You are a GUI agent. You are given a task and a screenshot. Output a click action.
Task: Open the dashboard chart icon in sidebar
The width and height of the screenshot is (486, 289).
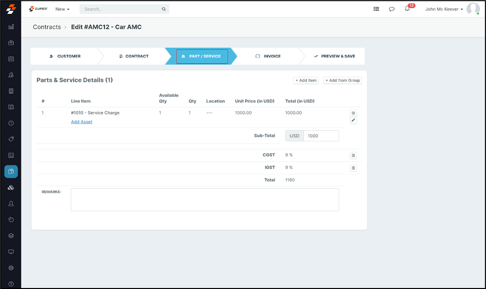pos(11,27)
